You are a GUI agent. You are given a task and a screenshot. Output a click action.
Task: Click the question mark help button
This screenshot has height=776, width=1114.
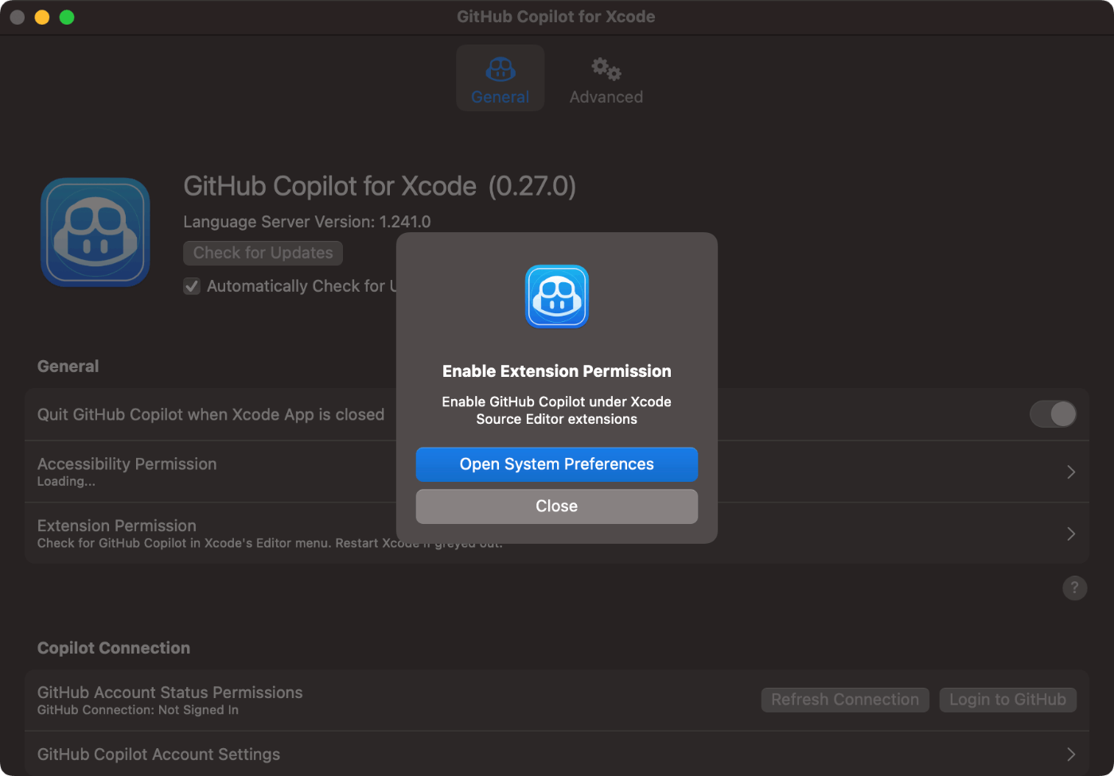[1074, 588]
